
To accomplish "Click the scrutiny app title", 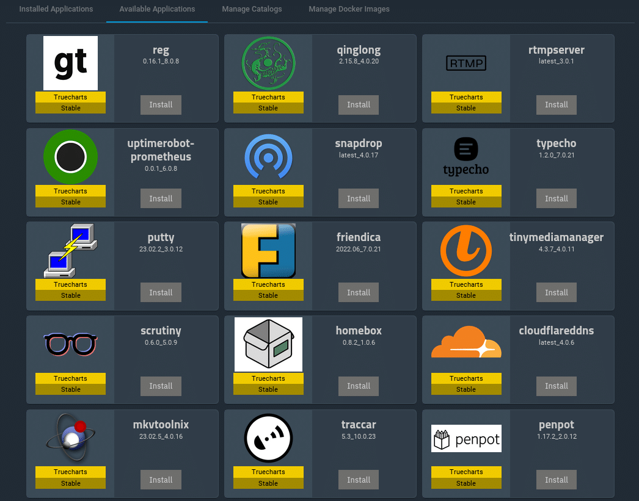I will [161, 331].
